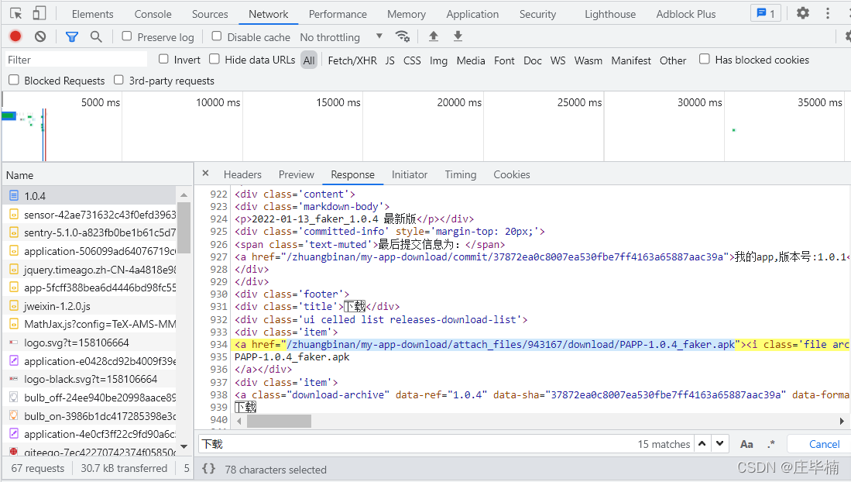Open the Application tab
The image size is (851, 482).
(472, 14)
